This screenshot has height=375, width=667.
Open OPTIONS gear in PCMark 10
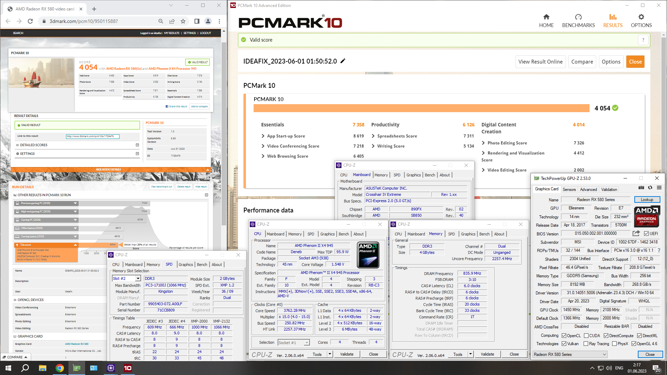[x=641, y=21]
